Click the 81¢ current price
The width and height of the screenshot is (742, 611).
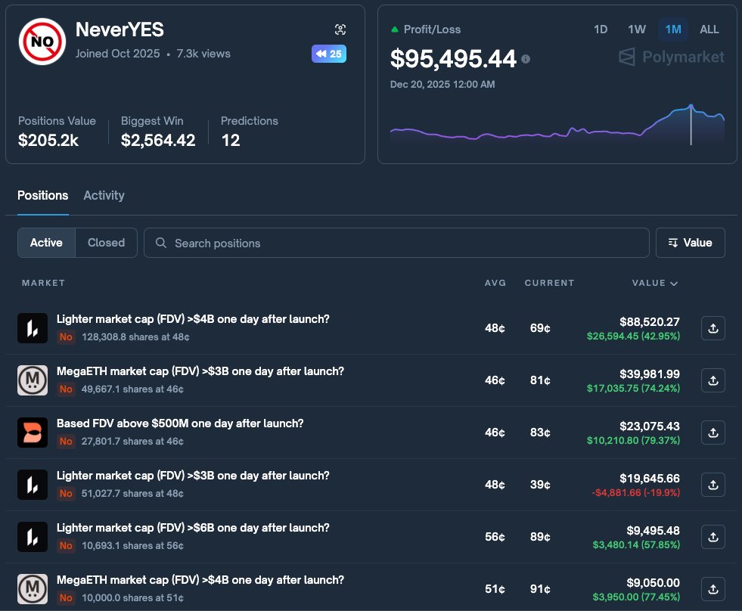pos(540,380)
